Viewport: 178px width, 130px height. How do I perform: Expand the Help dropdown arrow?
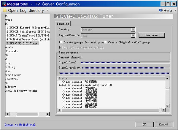[x=175, y=10]
